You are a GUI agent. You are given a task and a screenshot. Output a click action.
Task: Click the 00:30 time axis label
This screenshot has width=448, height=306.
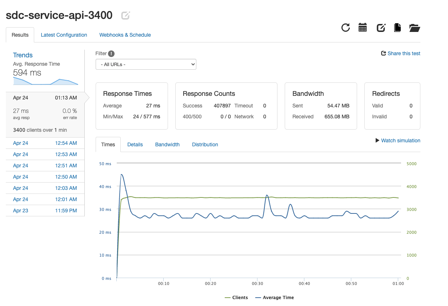257,283
